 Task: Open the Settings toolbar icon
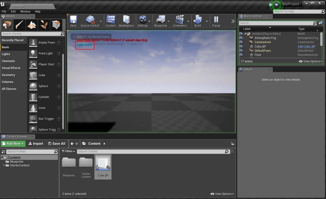[143, 21]
